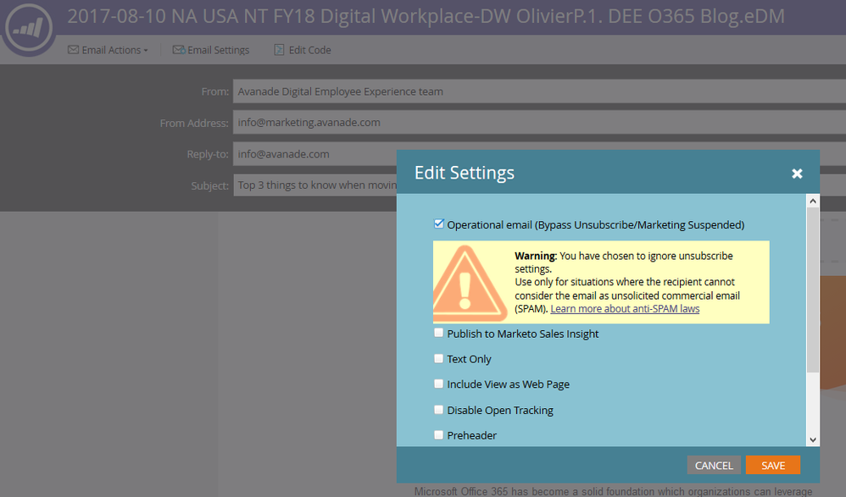The image size is (846, 497).
Task: Click the settings dialog scrollbar thumb
Action: click(813, 290)
